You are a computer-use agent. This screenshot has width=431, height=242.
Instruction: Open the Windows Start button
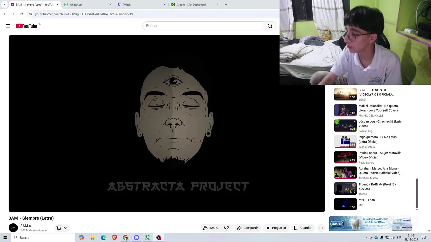5,238
